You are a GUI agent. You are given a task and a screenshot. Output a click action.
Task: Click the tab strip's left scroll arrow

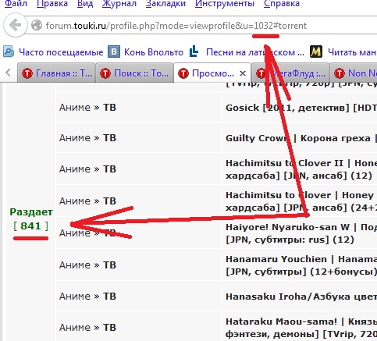8,73
